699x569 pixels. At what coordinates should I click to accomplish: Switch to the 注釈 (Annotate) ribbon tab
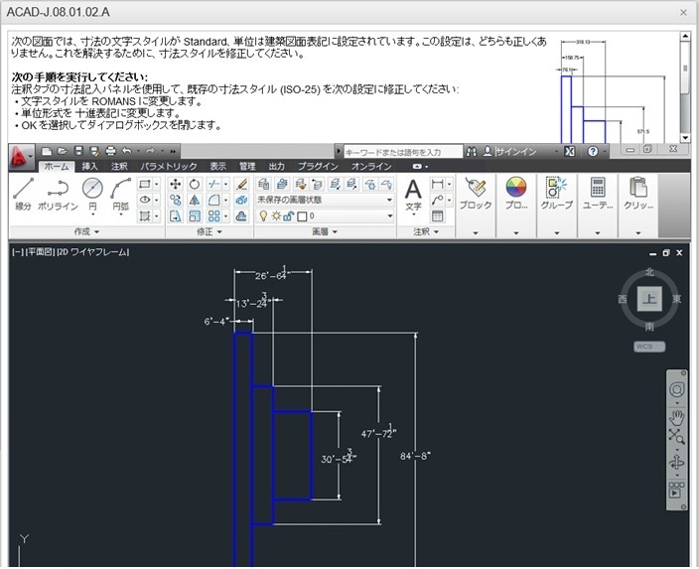[119, 166]
